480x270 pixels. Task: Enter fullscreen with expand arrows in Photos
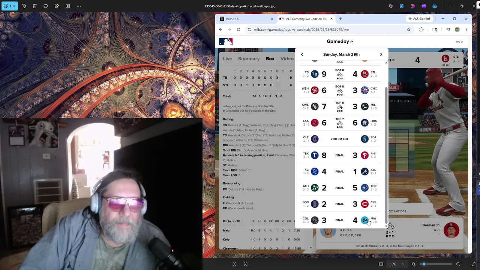pyautogui.click(x=474, y=264)
